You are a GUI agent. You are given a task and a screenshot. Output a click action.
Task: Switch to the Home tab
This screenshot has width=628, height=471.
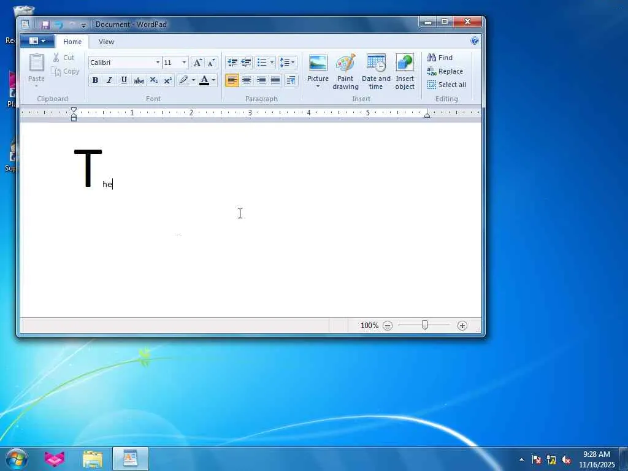[x=72, y=42]
